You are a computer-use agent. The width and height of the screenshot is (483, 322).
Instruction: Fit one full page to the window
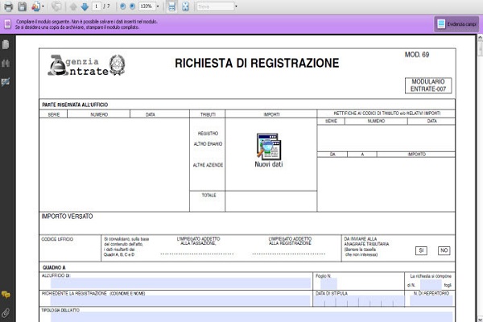[x=185, y=6]
